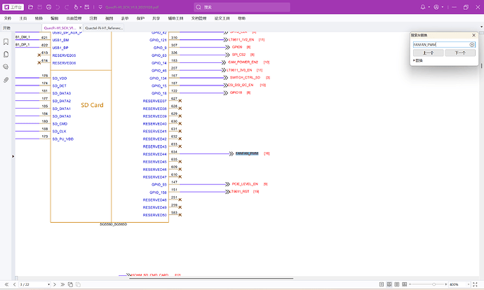Go to the next page arrow
Viewport: 484px width, 290px height.
pyautogui.click(x=55, y=284)
